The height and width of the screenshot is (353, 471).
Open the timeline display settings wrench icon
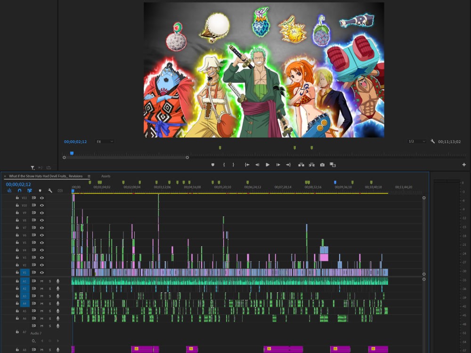[x=49, y=191]
